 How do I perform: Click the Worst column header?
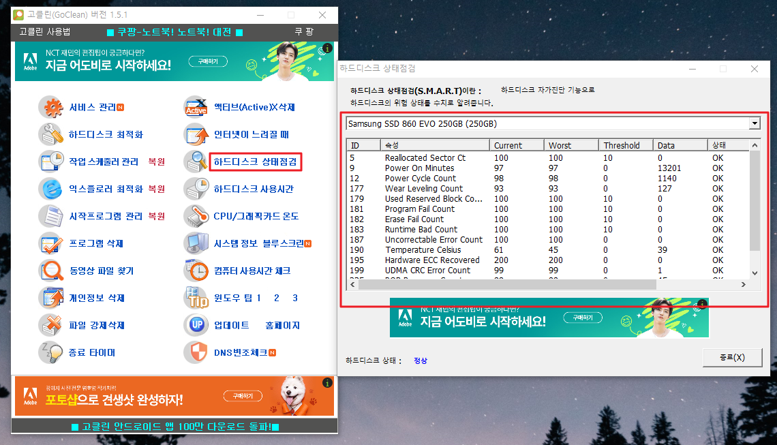[x=571, y=145]
